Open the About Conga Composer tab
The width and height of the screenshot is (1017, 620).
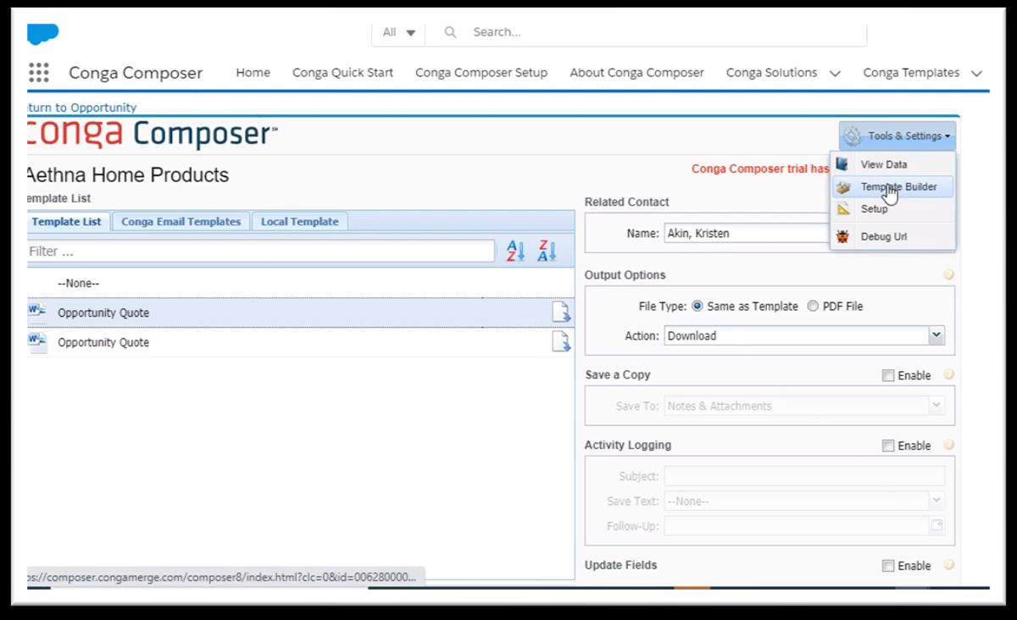[x=636, y=73]
